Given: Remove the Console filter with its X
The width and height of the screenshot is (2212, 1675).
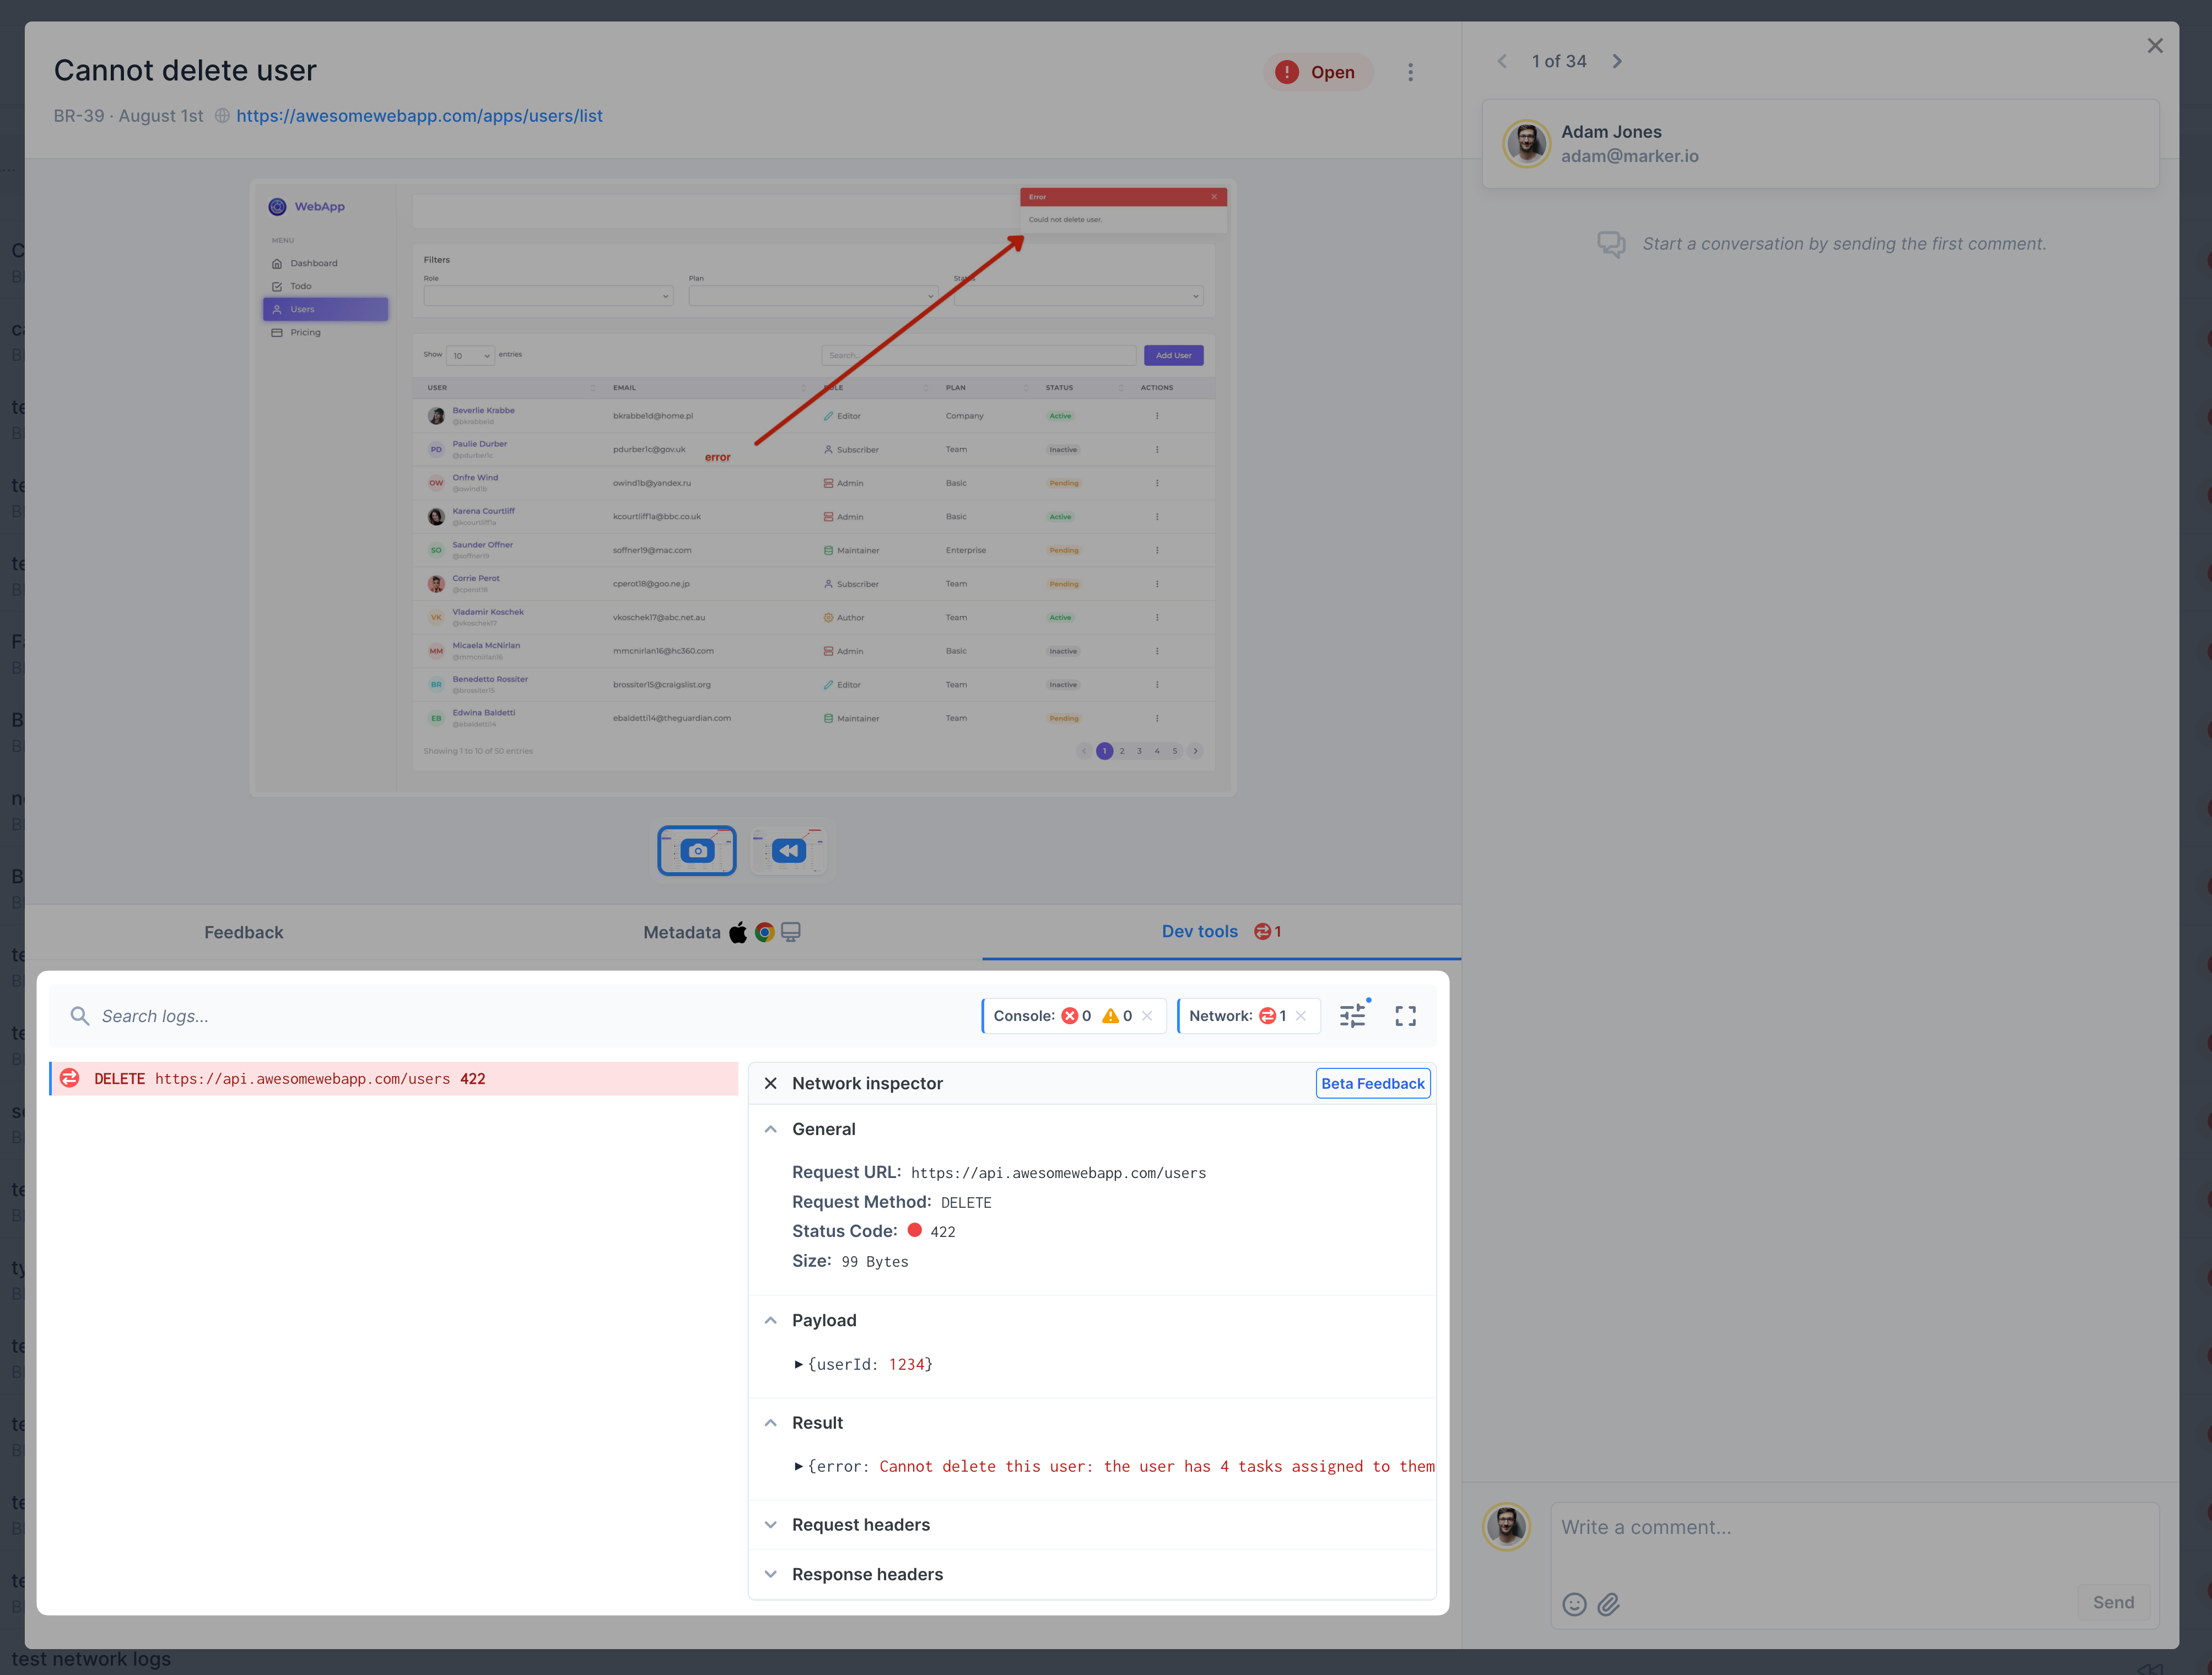Looking at the screenshot, I should coord(1147,1016).
